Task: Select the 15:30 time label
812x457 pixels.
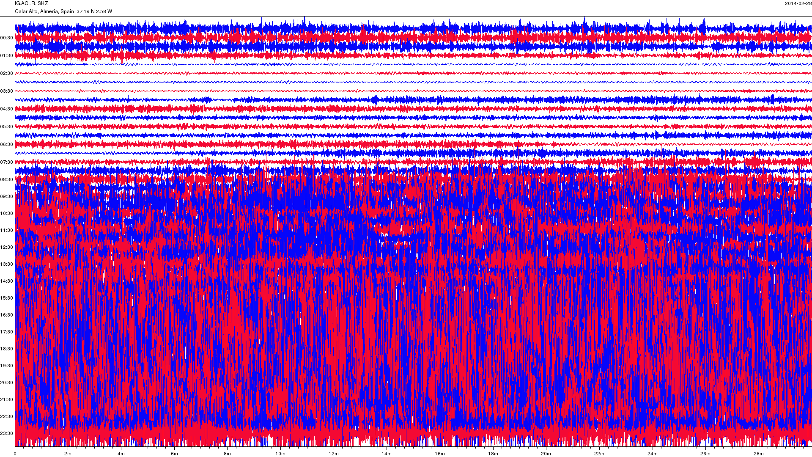Action: click(x=7, y=298)
